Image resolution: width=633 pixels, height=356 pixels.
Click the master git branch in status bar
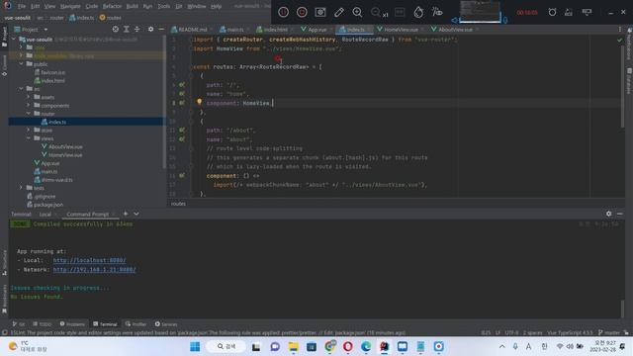click(x=609, y=332)
